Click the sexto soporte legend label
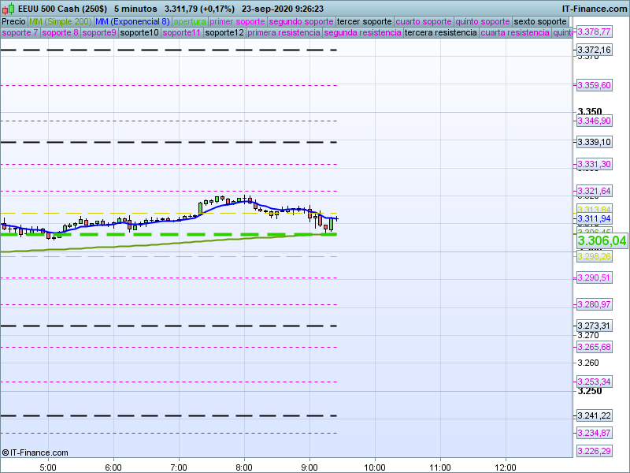Screen dimensions: 630x473 (x=539, y=21)
